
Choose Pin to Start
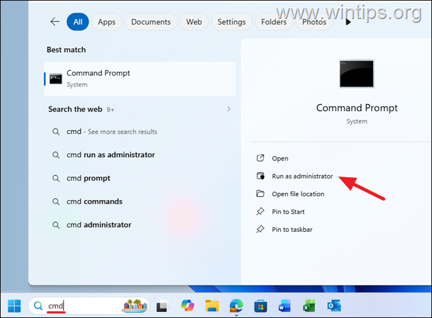(288, 212)
